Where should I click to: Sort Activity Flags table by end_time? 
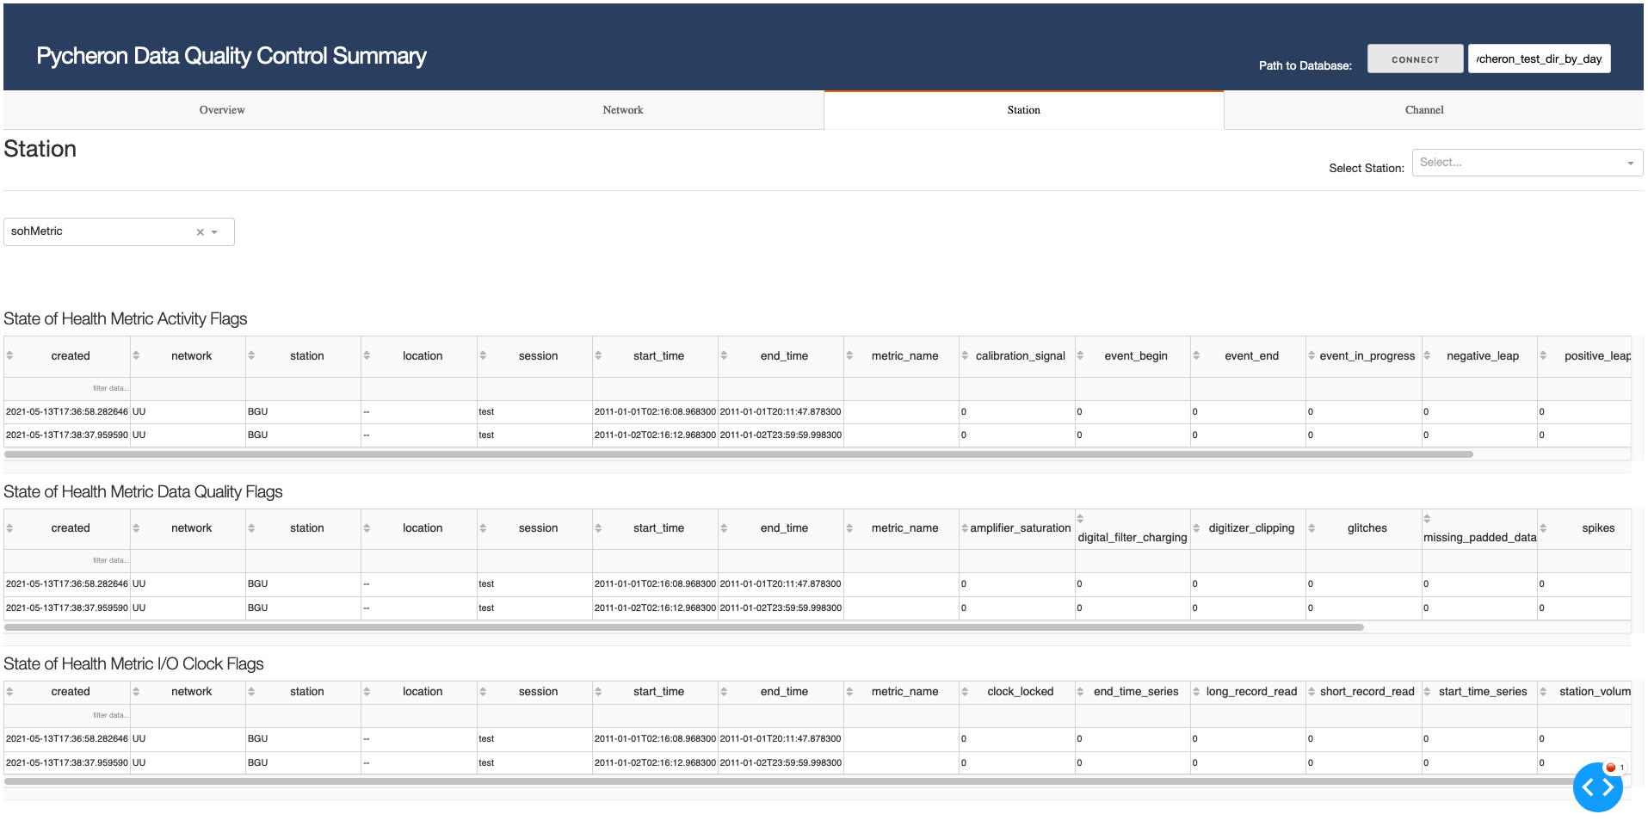tap(724, 355)
